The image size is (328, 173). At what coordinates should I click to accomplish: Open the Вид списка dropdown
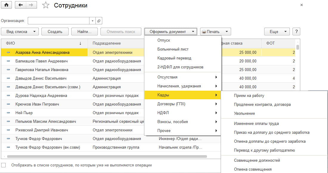click(20, 32)
